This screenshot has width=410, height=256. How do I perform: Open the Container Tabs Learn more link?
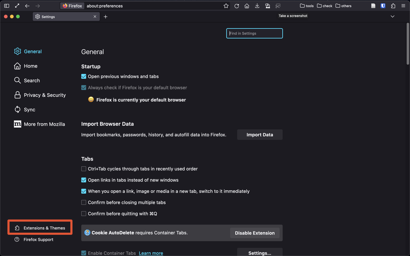151,253
